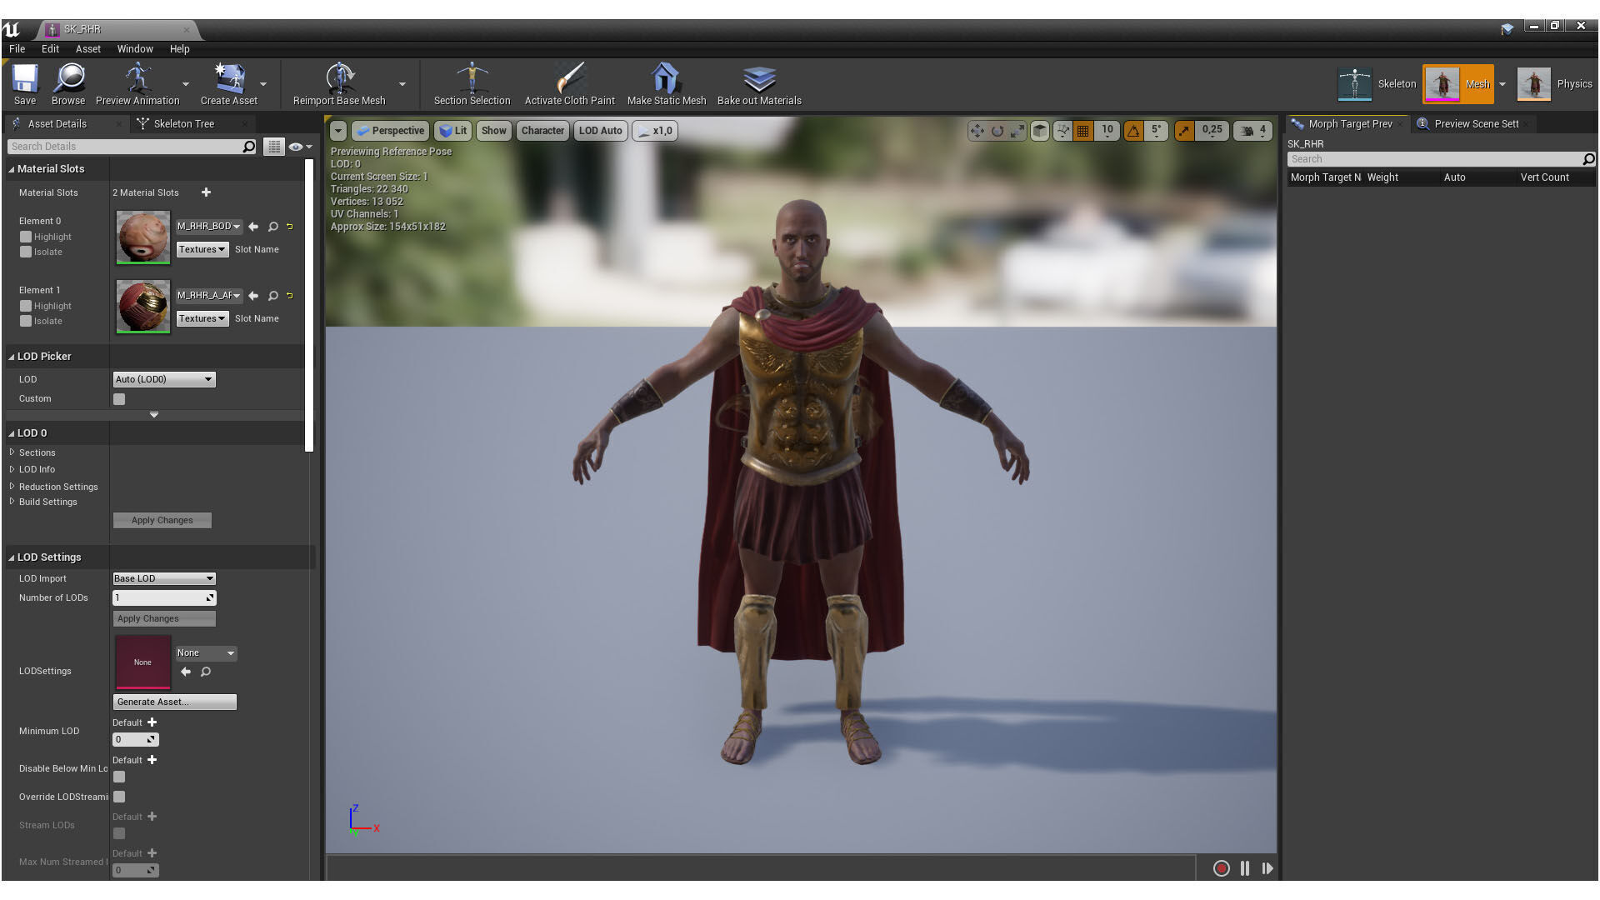The width and height of the screenshot is (1600, 900).
Task: Click the search icon in Morph Target panel
Action: pos(1588,159)
